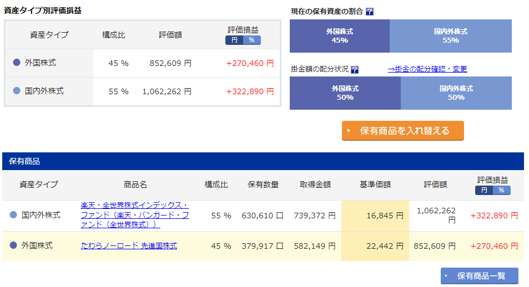Select 国内外株式 55% segment in asset ratio bar
This screenshot has height=287, width=529.
[451, 36]
